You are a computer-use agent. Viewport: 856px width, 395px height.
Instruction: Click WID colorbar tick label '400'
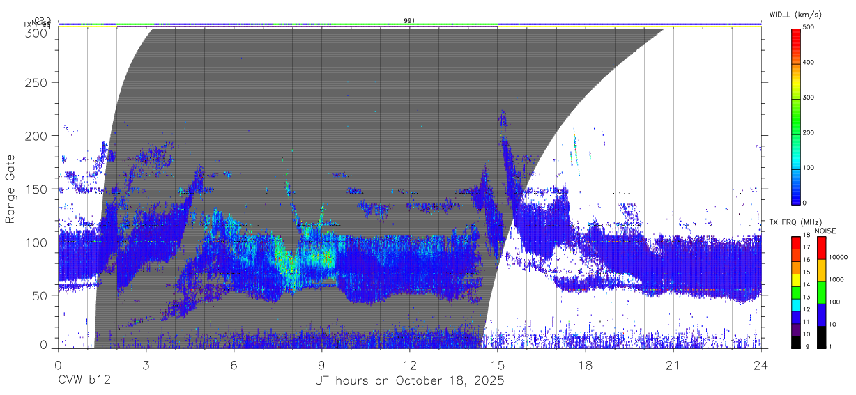(x=809, y=63)
